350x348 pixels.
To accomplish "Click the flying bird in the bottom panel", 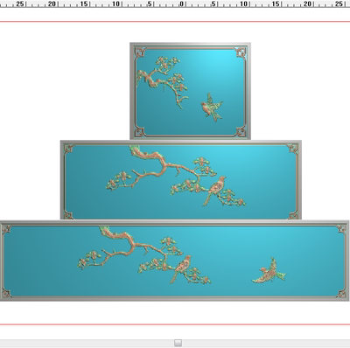I will (x=269, y=272).
